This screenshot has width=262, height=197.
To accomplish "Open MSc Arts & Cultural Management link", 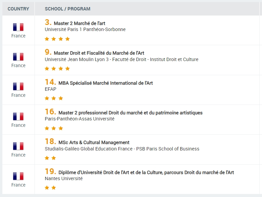I will (94, 142).
